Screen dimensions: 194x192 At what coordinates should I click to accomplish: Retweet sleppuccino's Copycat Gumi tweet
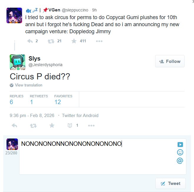tap(51, 41)
